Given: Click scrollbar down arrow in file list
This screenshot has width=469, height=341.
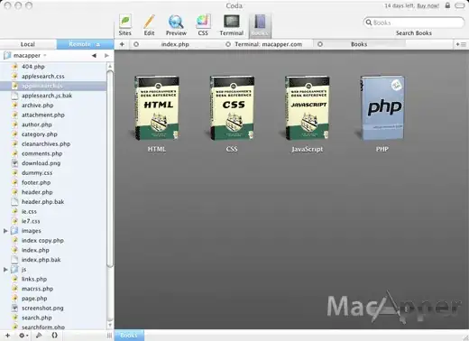Looking at the screenshot, I should (x=110, y=325).
